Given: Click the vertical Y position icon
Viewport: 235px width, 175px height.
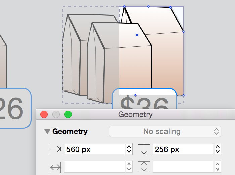Looking at the screenshot, I should click(144, 149).
